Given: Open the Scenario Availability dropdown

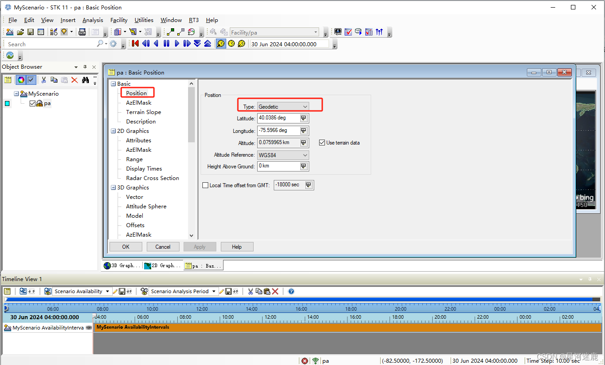Looking at the screenshot, I should (x=82, y=291).
